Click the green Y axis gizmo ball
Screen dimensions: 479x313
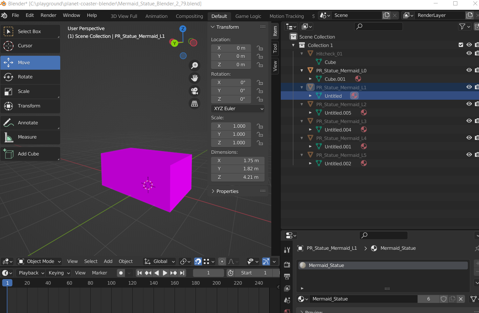pos(174,43)
